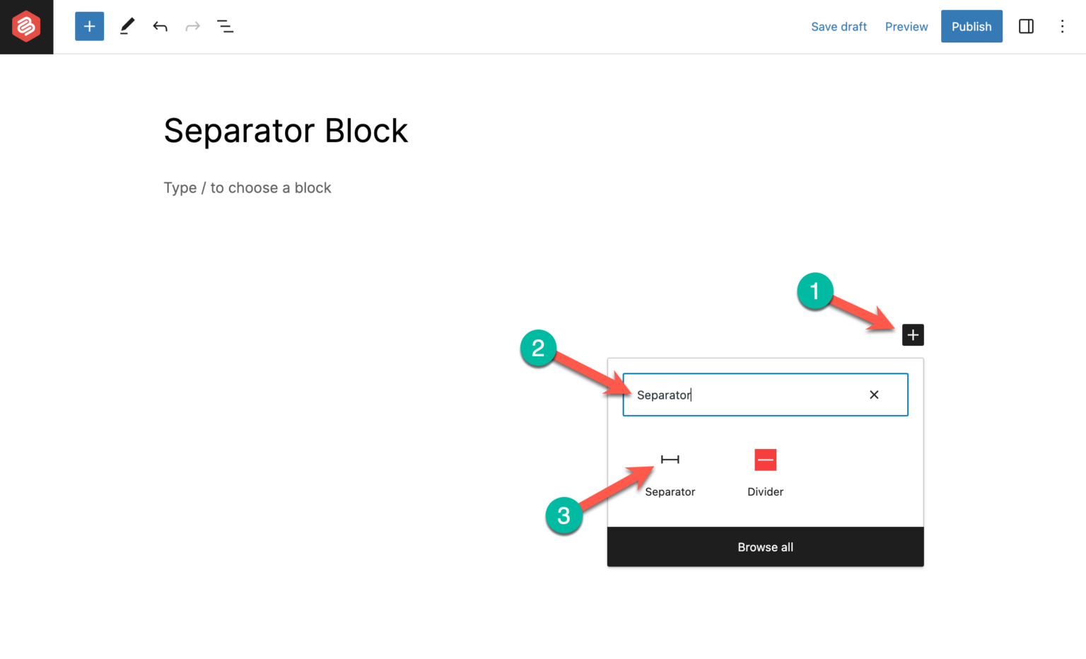
Task: Click the Type / to choose a block placeholder
Action: (247, 187)
